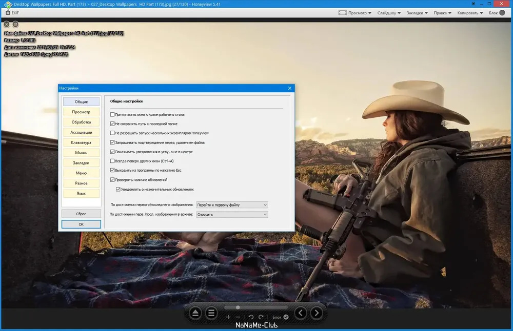Click the image position slider in bottom bar
Image resolution: width=513 pixels, height=331 pixels.
click(x=256, y=307)
